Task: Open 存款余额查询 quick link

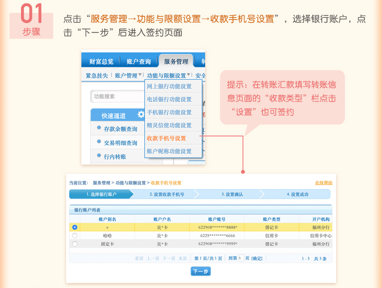Action: [120, 129]
